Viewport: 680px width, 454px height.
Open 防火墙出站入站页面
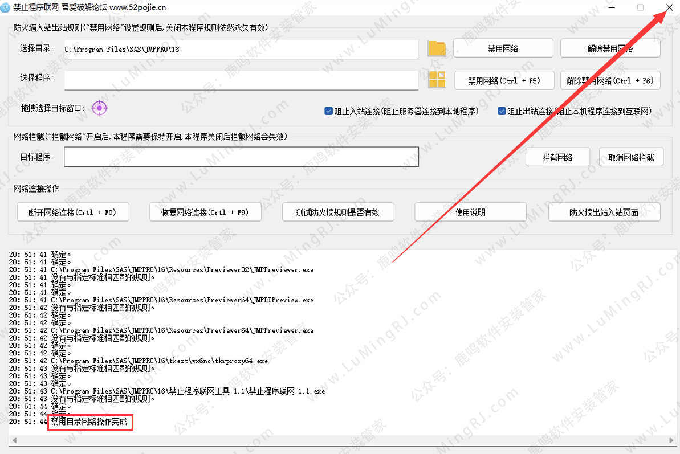click(x=604, y=212)
